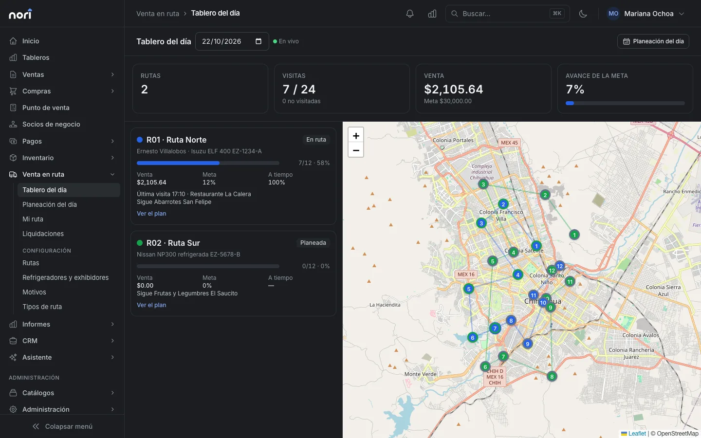Open Mariana Ochoa account dropdown chevron
Image resolution: width=701 pixels, height=438 pixels.
click(682, 14)
